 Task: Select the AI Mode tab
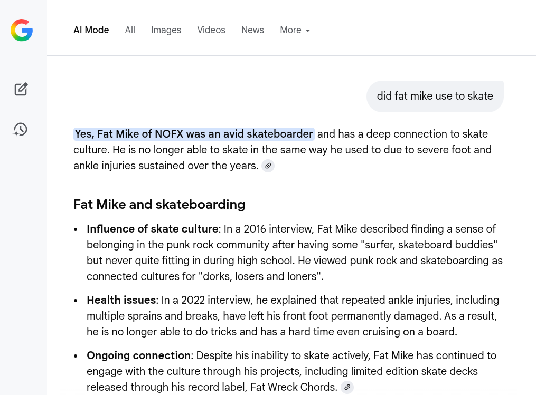click(91, 30)
